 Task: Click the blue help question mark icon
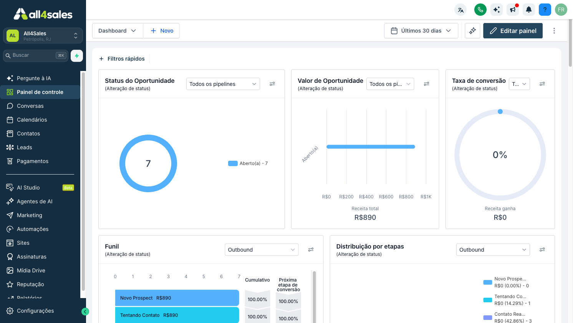(x=545, y=10)
